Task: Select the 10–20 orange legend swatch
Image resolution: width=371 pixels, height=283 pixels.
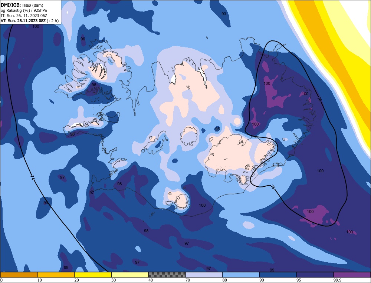Action: (56, 275)
